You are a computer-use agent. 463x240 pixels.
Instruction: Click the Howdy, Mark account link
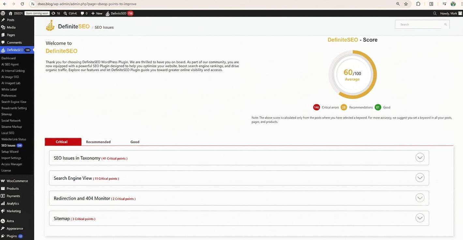click(x=451, y=13)
